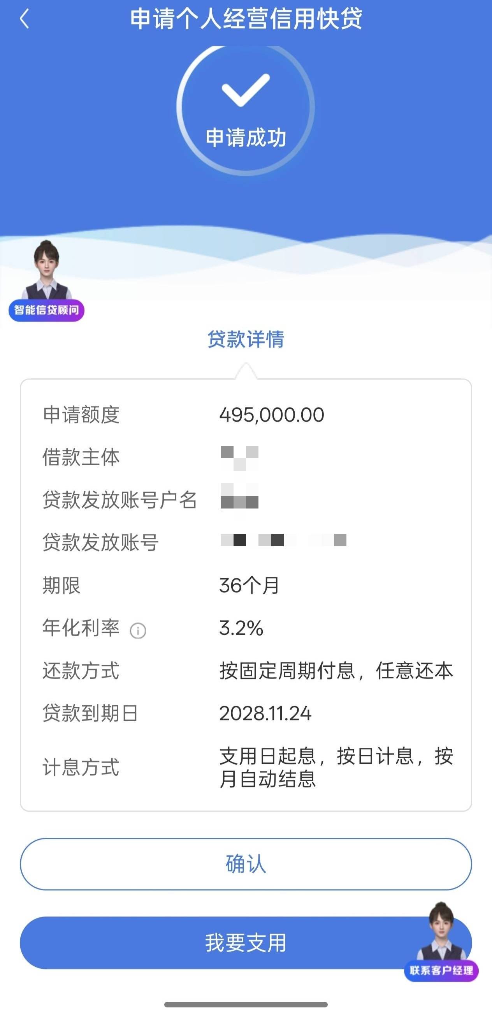Click the 智能信贷顾问 purple label badge
Screen dimensions: 492x1017
47,310
